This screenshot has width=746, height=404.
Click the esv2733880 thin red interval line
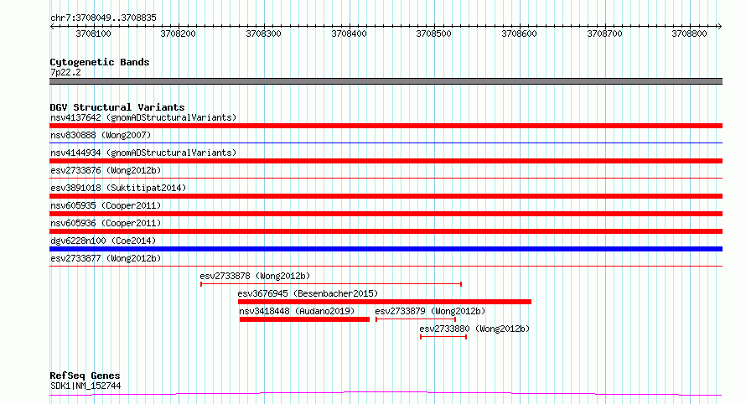pos(443,337)
